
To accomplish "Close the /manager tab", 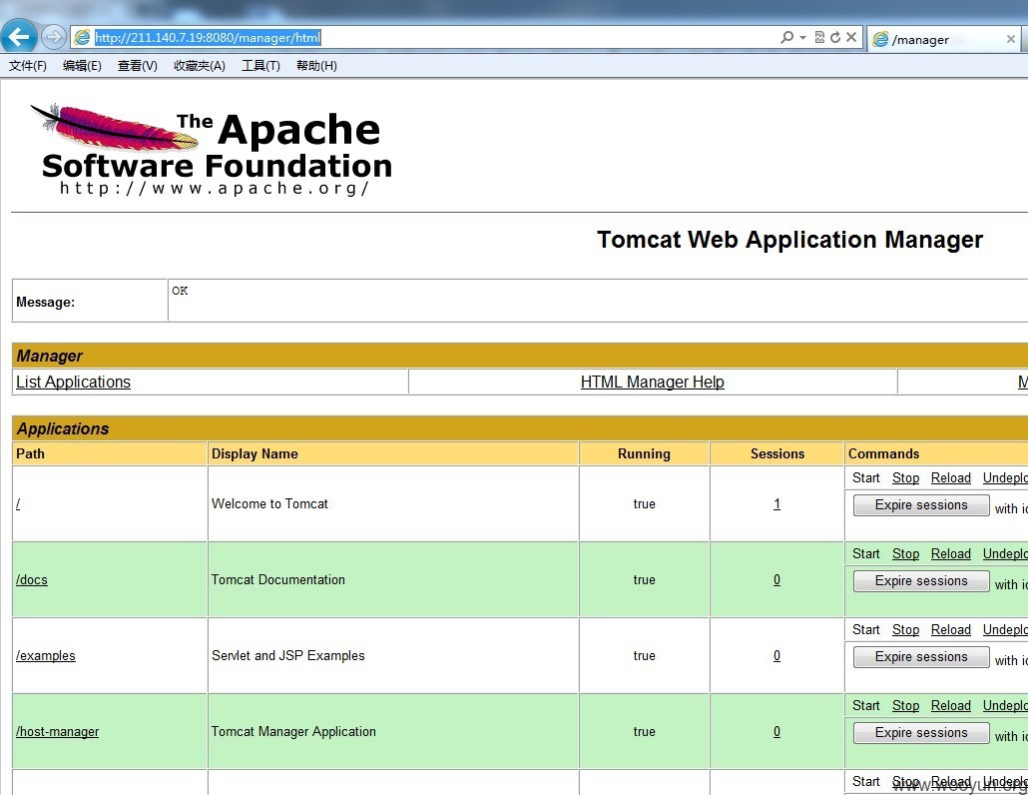I will point(1011,39).
